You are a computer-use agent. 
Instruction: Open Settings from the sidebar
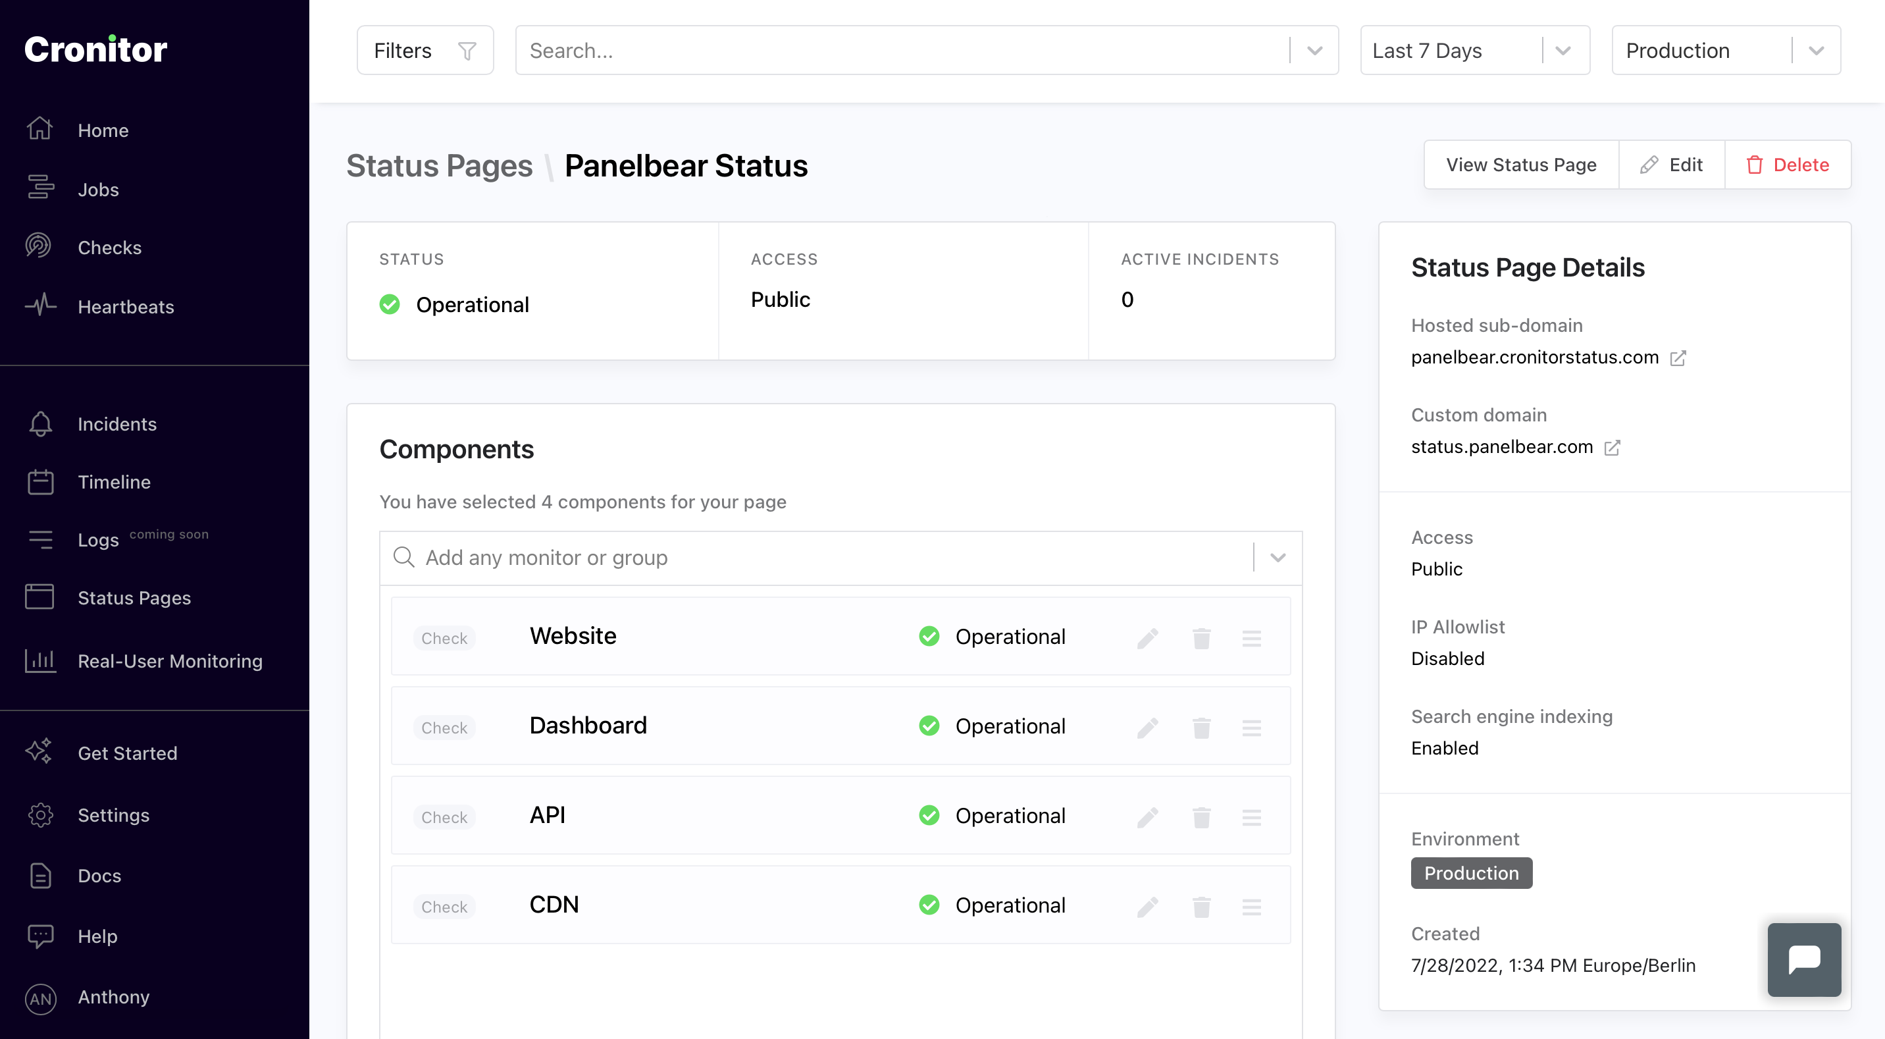113,814
